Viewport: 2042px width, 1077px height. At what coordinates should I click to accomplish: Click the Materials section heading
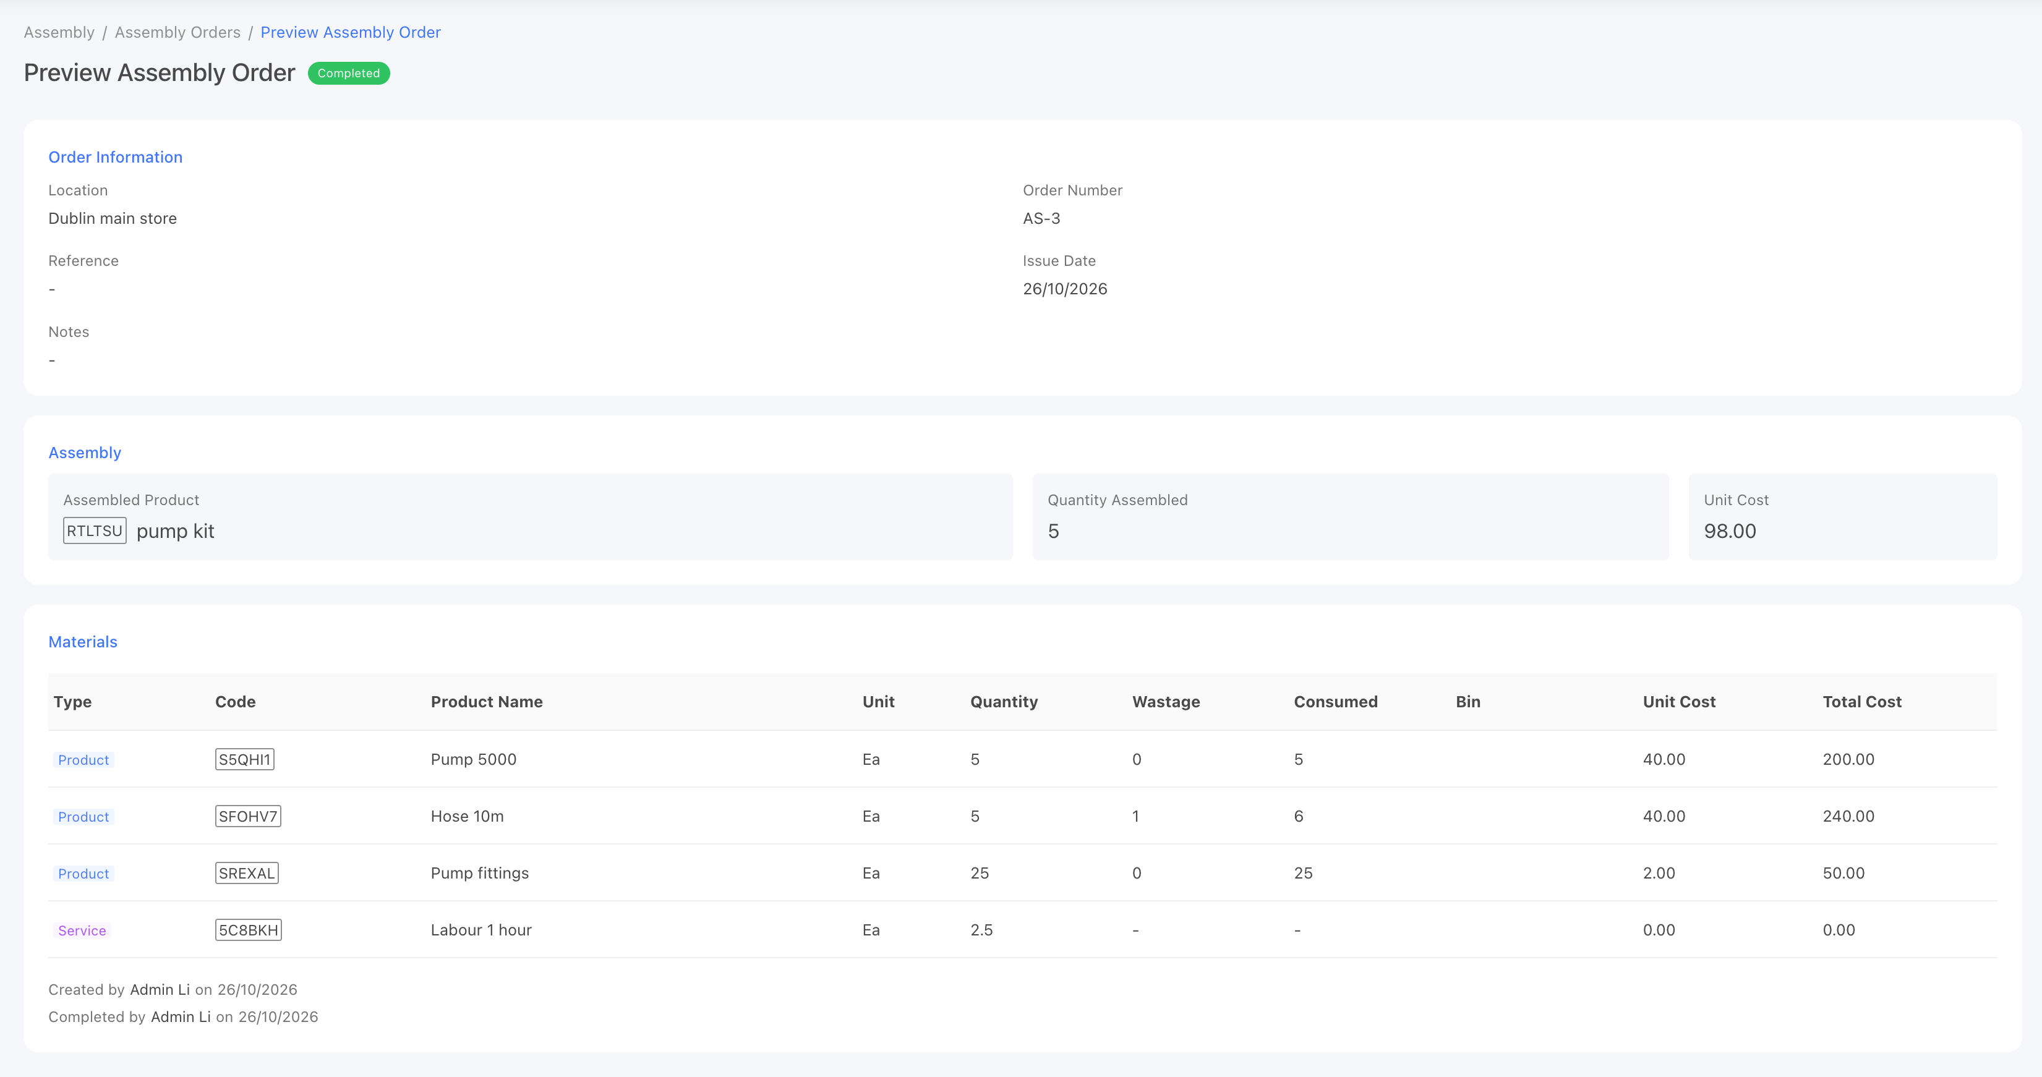pos(83,642)
